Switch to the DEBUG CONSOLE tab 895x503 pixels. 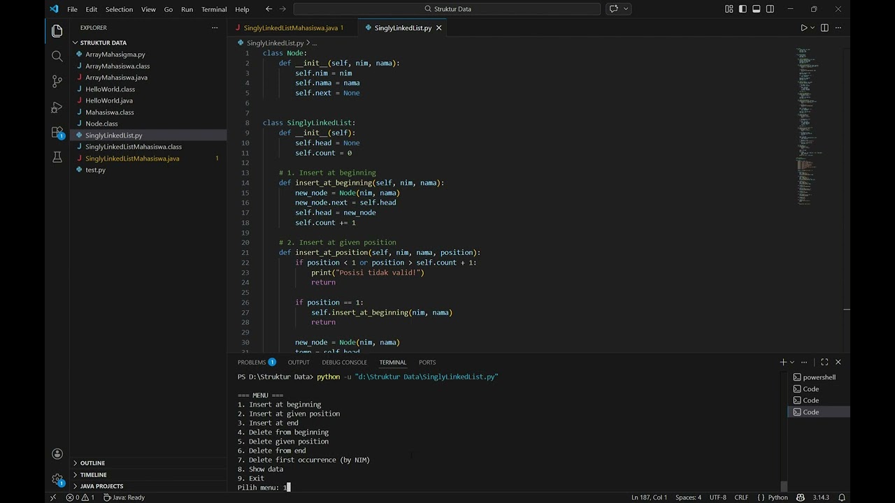[x=344, y=362]
